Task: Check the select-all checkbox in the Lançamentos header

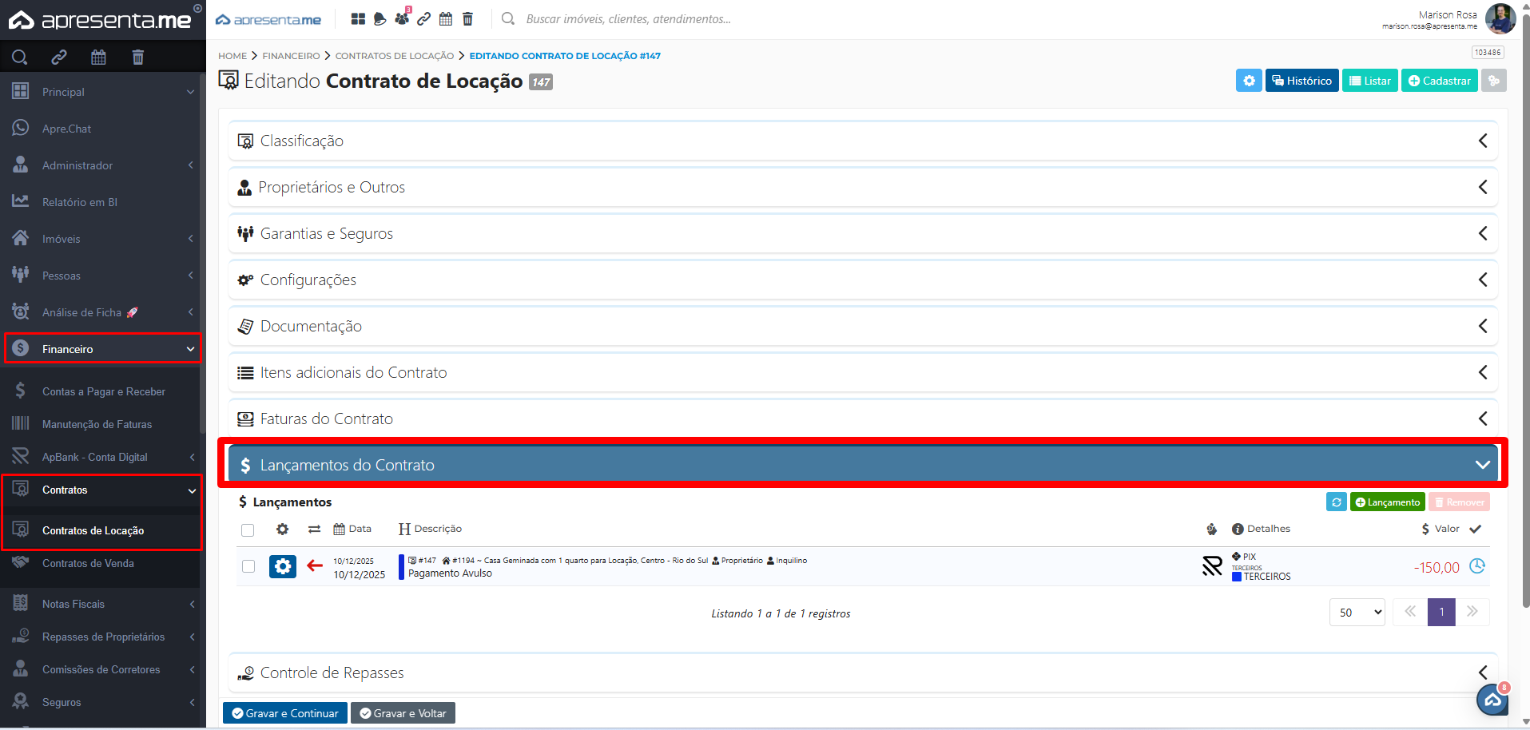Action: click(248, 530)
